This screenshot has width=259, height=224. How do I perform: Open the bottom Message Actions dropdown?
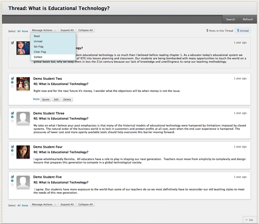(44, 205)
